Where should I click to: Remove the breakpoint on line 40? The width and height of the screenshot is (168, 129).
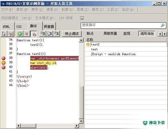pos(3,67)
